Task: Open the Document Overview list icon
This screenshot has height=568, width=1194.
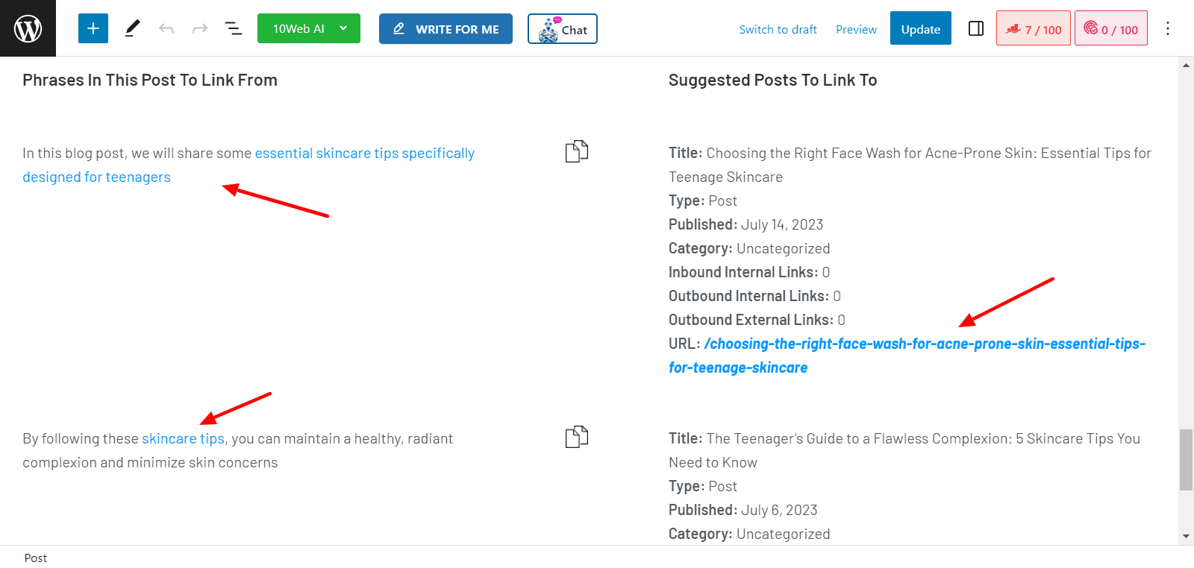Action: pyautogui.click(x=234, y=29)
